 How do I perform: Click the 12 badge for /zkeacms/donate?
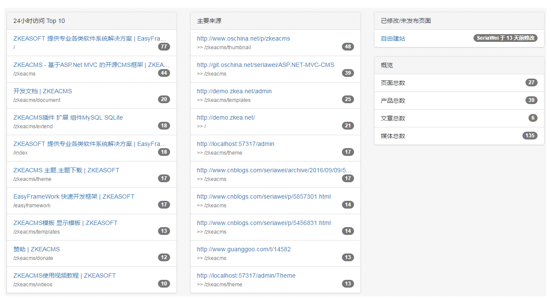(x=164, y=257)
